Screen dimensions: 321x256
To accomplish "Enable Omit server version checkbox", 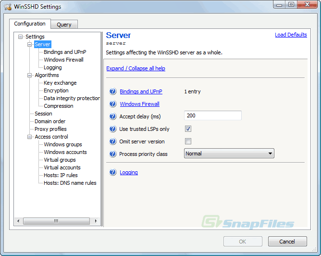I will click(188, 141).
